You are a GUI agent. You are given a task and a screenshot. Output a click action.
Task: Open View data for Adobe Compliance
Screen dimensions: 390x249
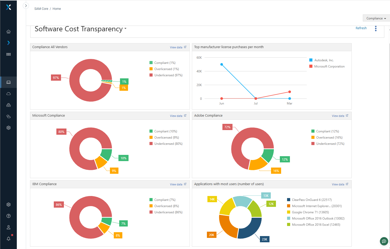(340, 116)
